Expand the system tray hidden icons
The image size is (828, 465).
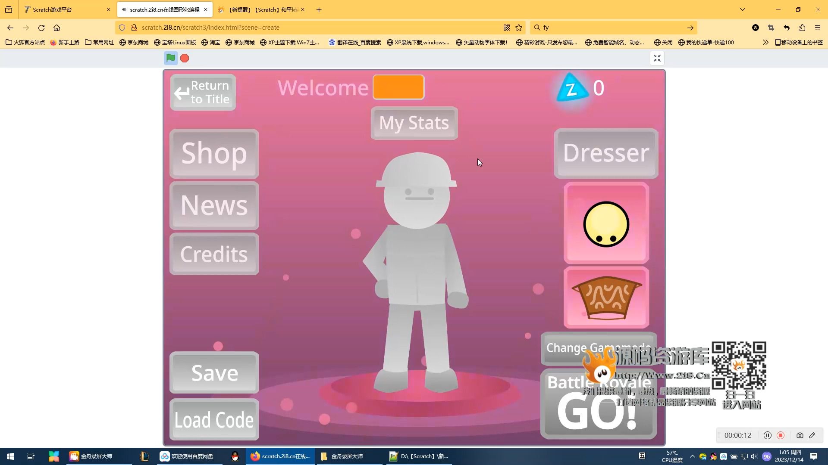coord(692,456)
